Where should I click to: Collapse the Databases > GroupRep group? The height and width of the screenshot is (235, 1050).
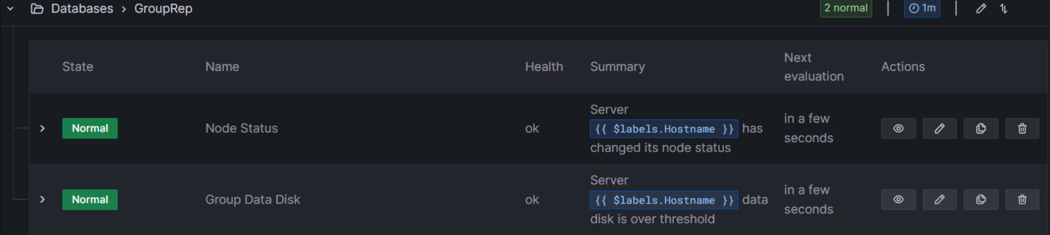coord(10,9)
